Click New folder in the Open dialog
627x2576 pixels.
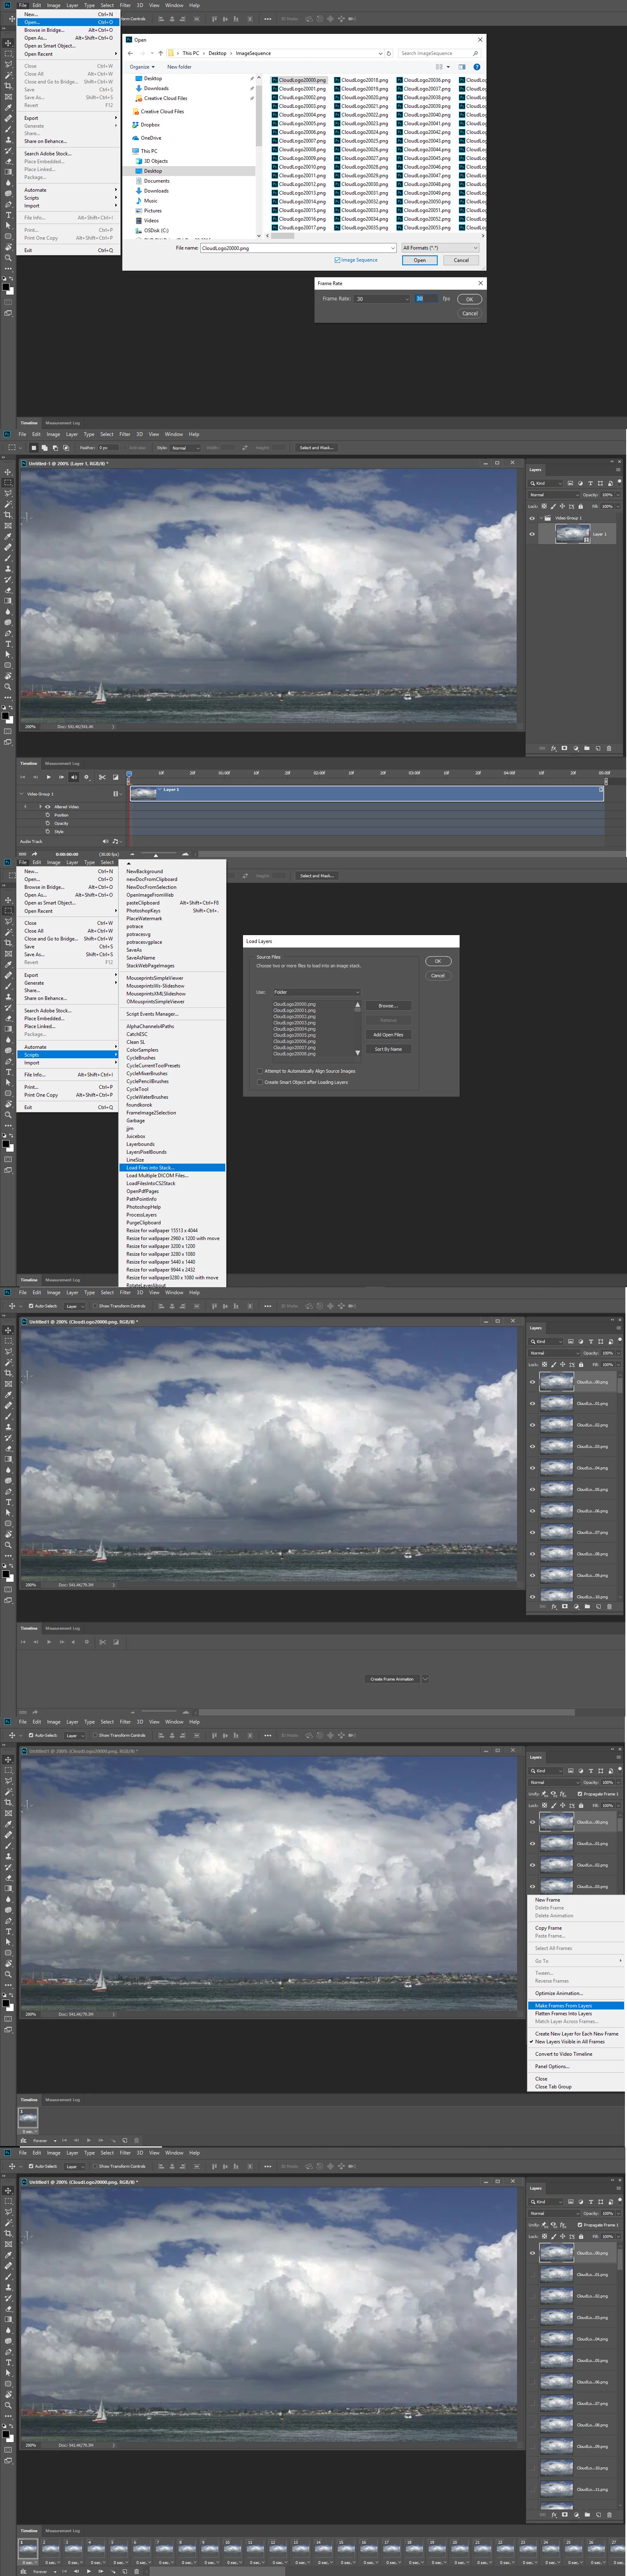(179, 67)
